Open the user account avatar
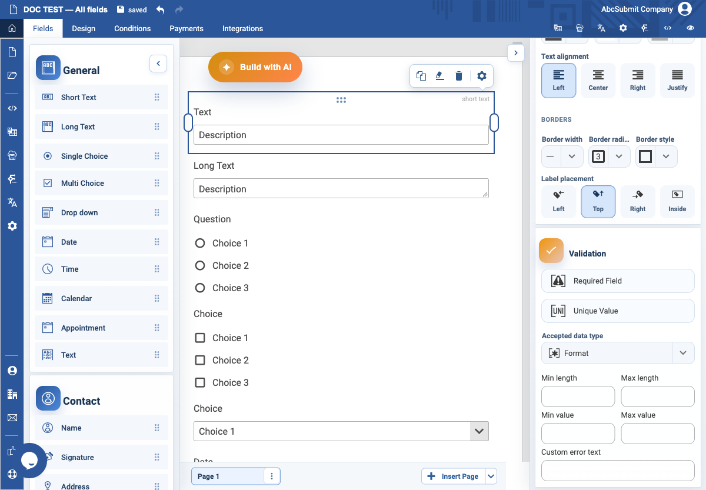 pyautogui.click(x=685, y=9)
